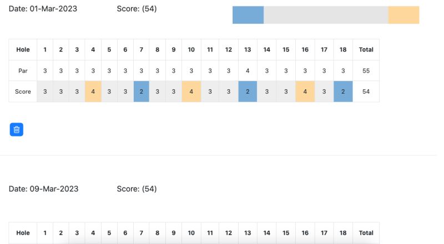Click the blue segment of score bar
The height and width of the screenshot is (244, 444).
click(248, 15)
